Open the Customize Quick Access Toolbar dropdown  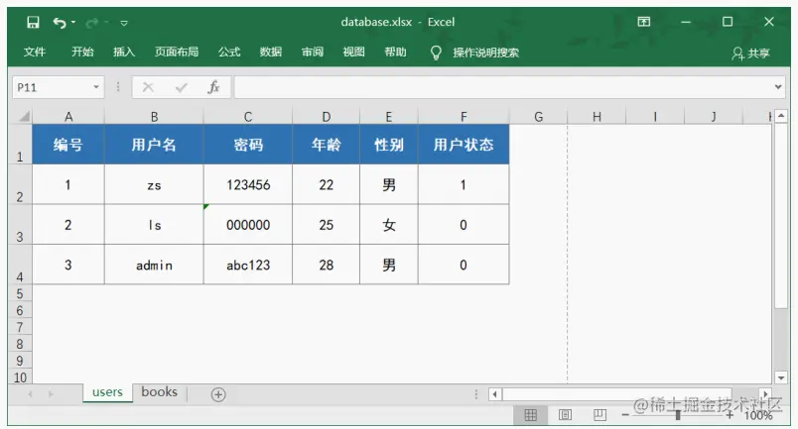[x=124, y=23]
